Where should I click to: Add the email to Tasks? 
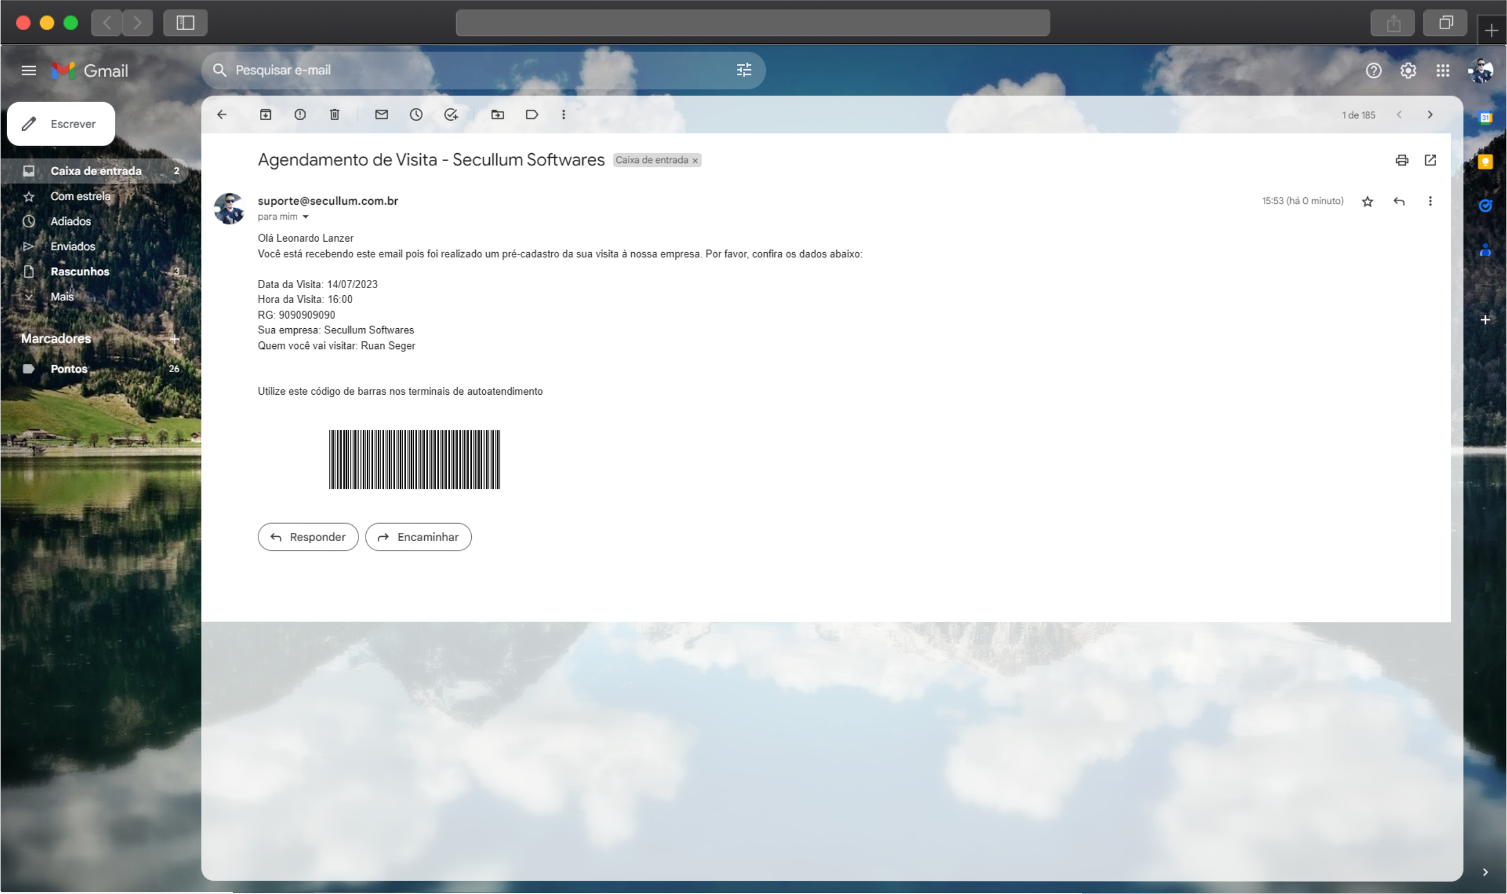[x=451, y=114]
